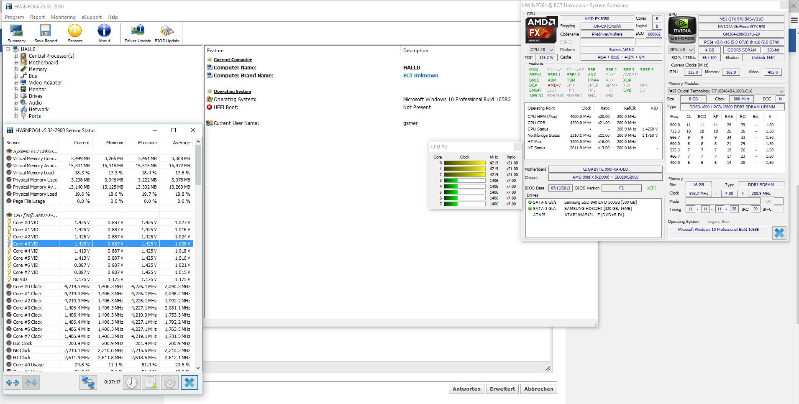Click the Save Report toolbar icon

pos(46,33)
